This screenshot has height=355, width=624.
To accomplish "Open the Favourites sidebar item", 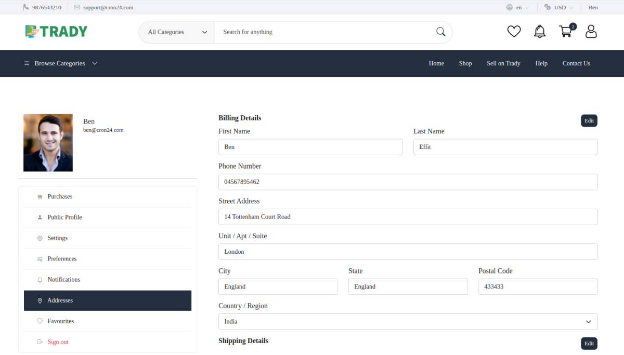I will tap(108, 321).
